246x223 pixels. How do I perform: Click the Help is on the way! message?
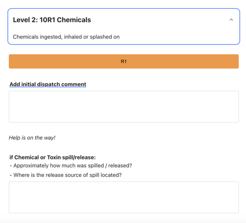tap(32, 138)
